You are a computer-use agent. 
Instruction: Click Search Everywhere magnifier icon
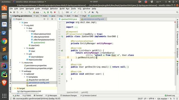click(177, 12)
